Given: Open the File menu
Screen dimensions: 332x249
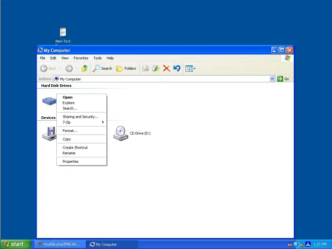Looking at the screenshot, I should click(x=42, y=58).
